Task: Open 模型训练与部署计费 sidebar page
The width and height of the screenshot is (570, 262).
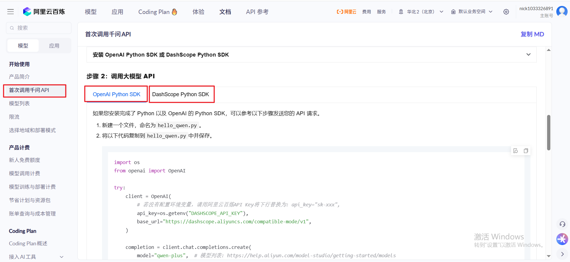Action: [x=32, y=187]
